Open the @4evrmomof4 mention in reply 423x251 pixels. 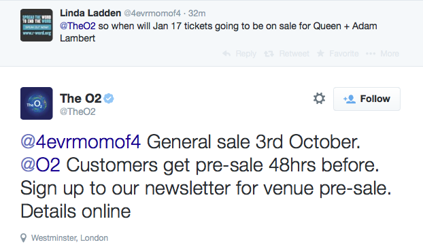coord(81,142)
